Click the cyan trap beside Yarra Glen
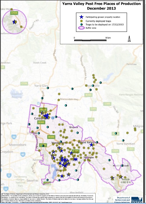 point(48,88)
